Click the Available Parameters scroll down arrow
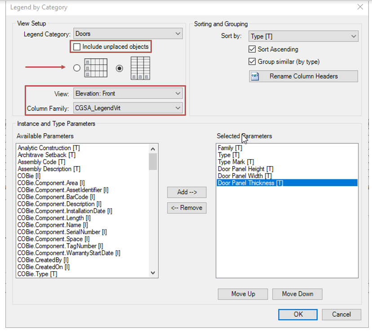 153,273
